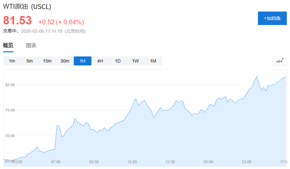Change the chart to 4H interval
290x169 pixels.
pos(100,61)
